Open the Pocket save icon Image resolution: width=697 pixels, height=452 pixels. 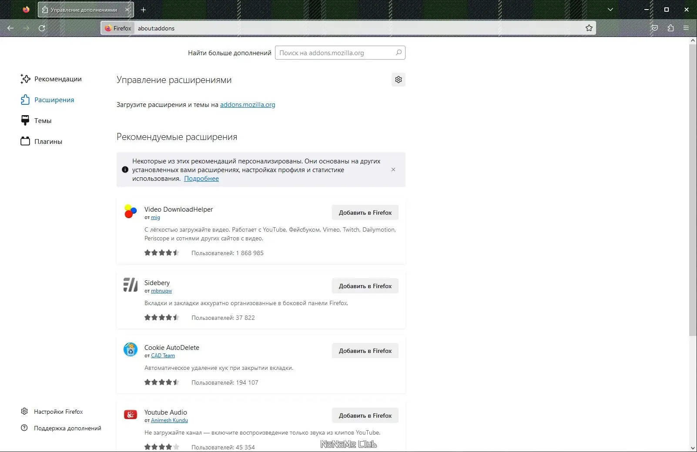click(x=655, y=28)
